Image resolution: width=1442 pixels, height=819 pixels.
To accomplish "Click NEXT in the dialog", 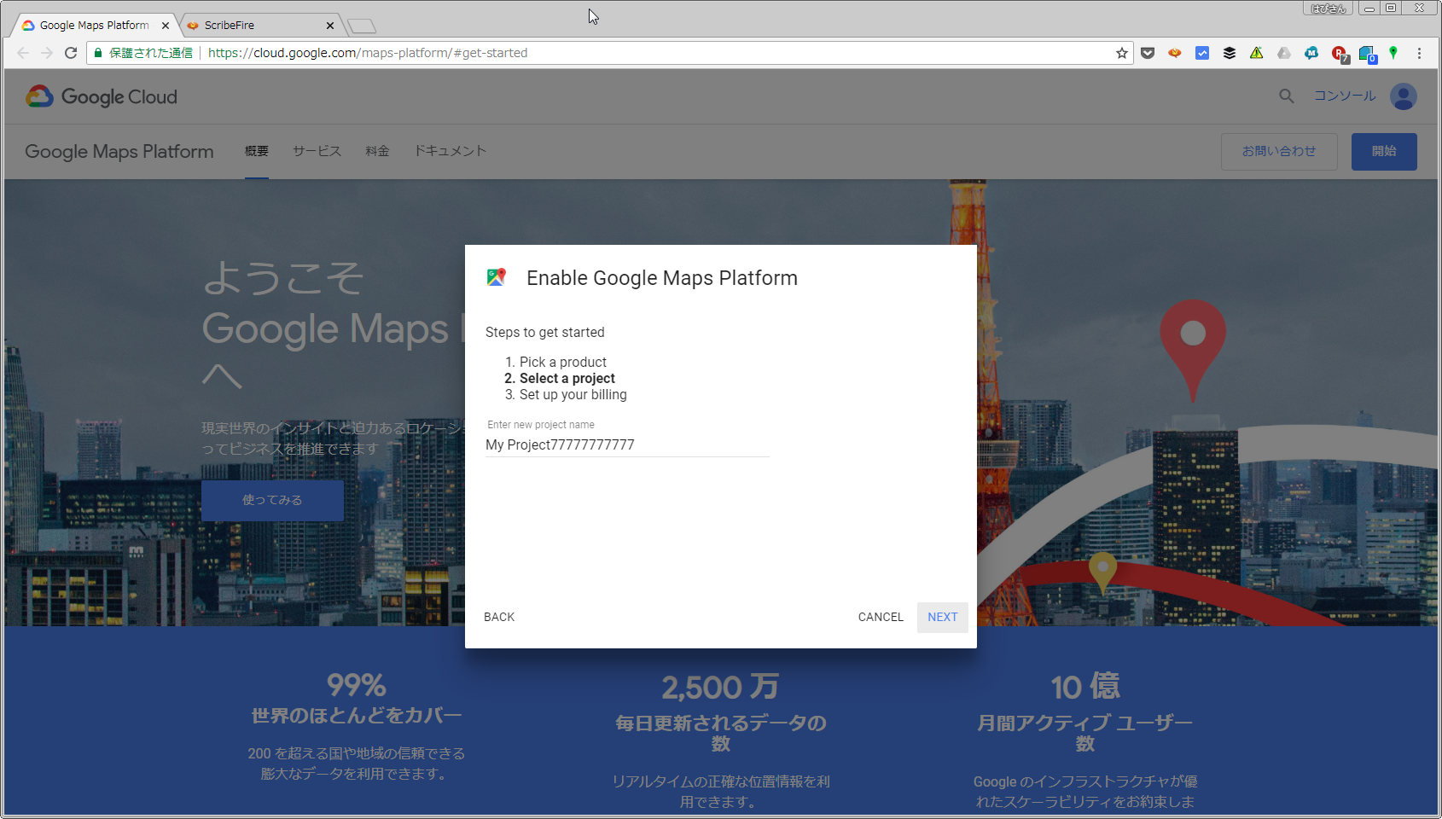I will [x=943, y=617].
